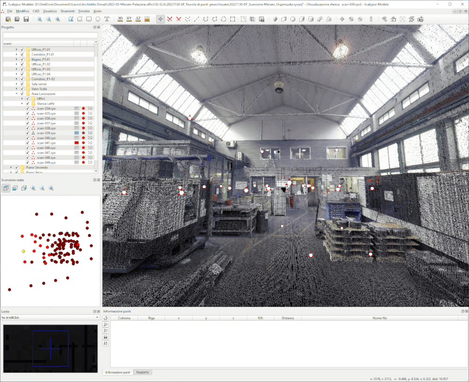Click the red point icon for scan-036.syo
The height and width of the screenshot is (382, 469).
(x=83, y=118)
